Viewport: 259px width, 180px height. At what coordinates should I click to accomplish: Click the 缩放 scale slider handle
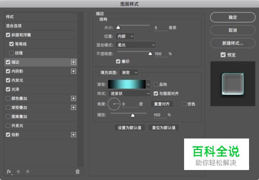133,115
